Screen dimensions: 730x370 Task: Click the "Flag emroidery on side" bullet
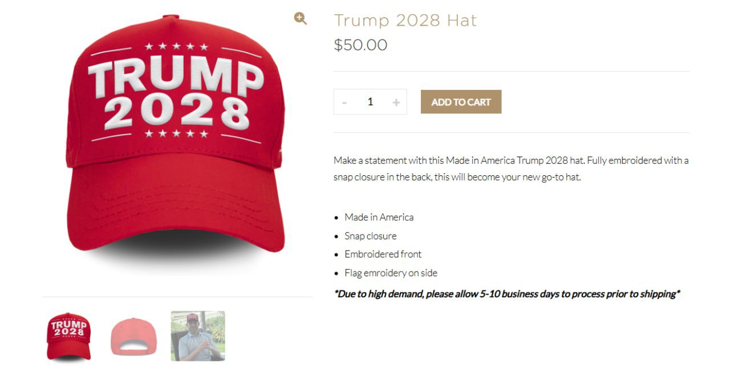click(x=391, y=273)
